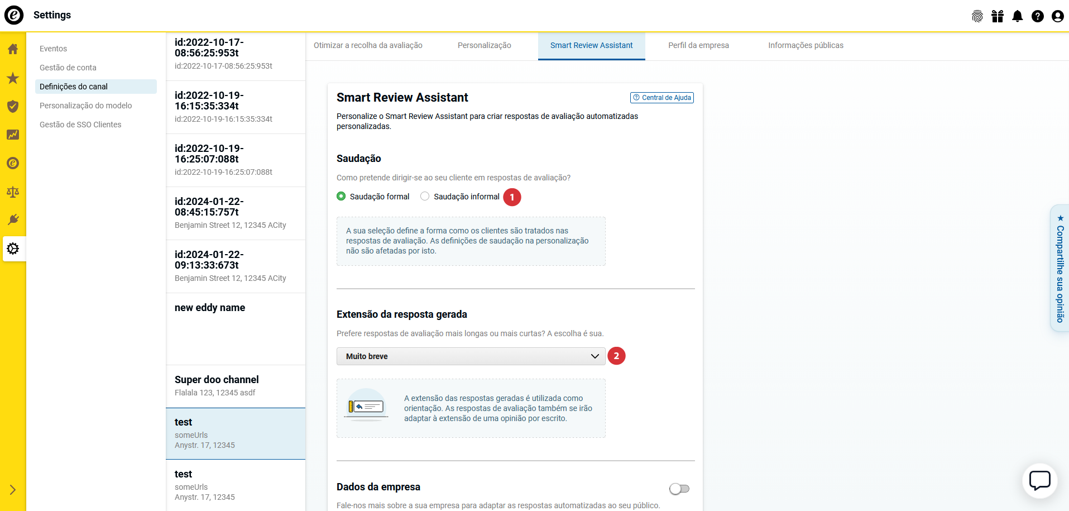Viewport: 1069px width, 511px height.
Task: Switch to the Personalização tab
Action: coord(484,46)
